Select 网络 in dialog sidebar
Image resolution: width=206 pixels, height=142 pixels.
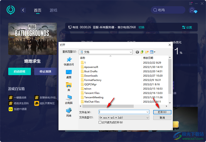(69, 112)
